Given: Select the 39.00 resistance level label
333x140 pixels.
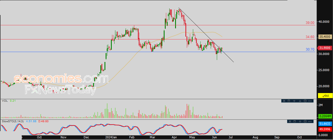Looking at the screenshot, I should tap(310, 23).
